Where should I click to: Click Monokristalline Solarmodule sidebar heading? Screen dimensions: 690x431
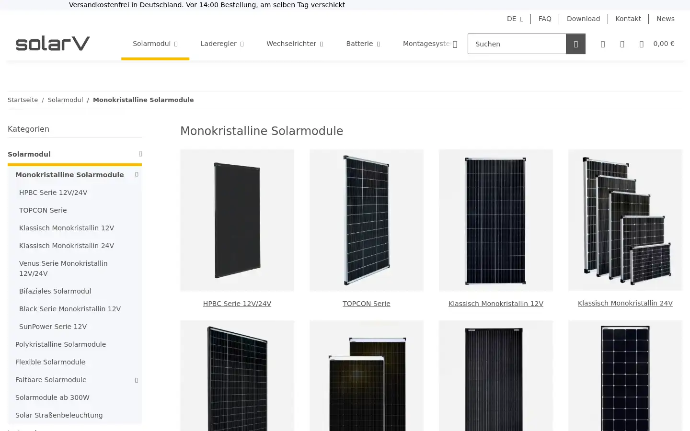69,175
